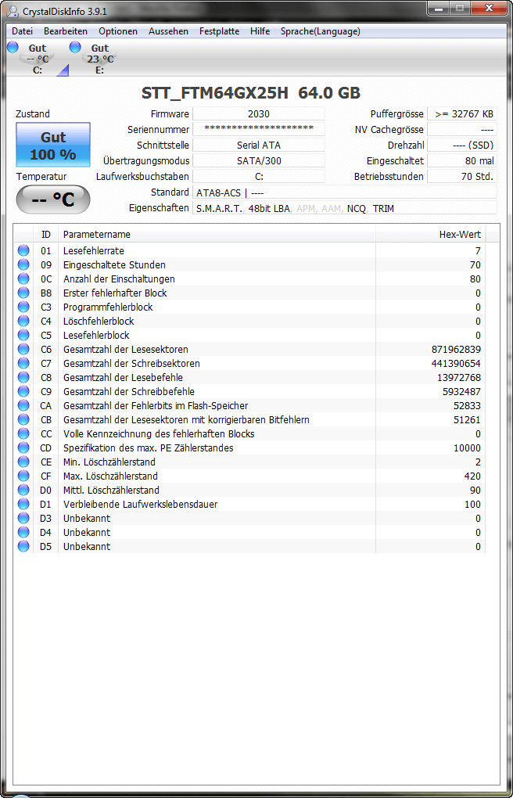
Task: Click value 10000 in PE Zählerstandes row
Action: [x=467, y=448]
